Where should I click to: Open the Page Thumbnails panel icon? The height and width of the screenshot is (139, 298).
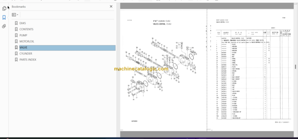point(4,8)
